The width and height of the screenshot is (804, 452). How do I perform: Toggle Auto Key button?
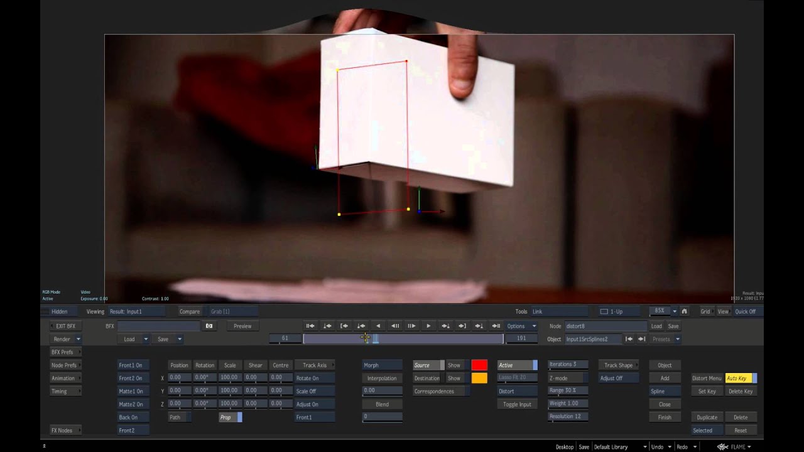(x=741, y=379)
